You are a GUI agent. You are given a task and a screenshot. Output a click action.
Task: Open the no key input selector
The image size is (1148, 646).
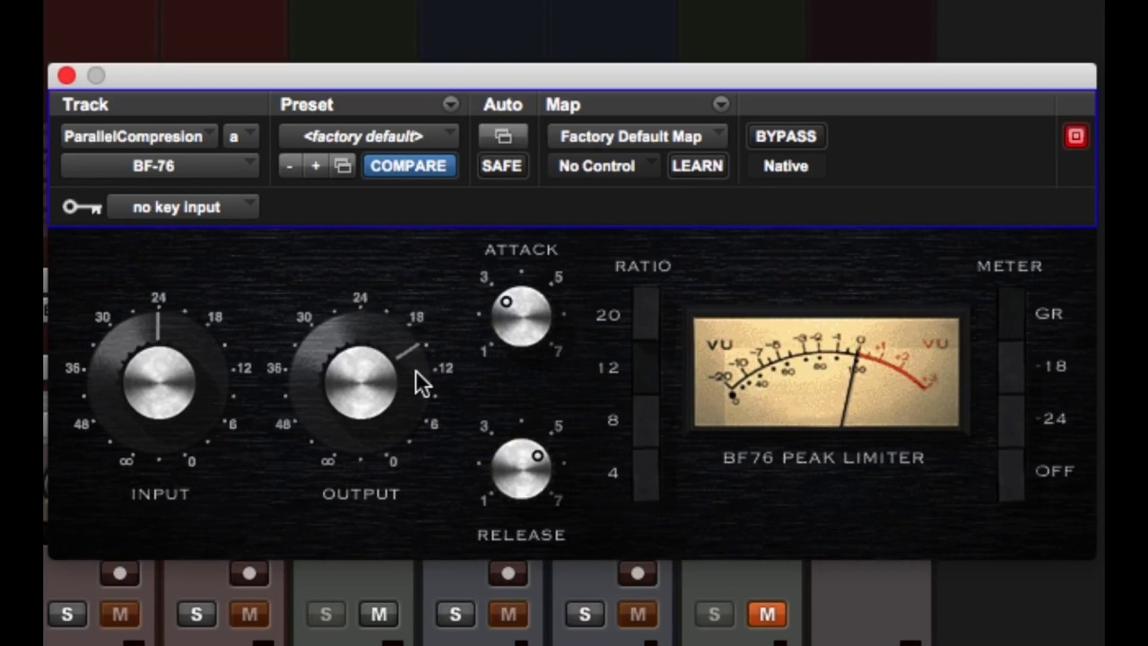tap(183, 207)
